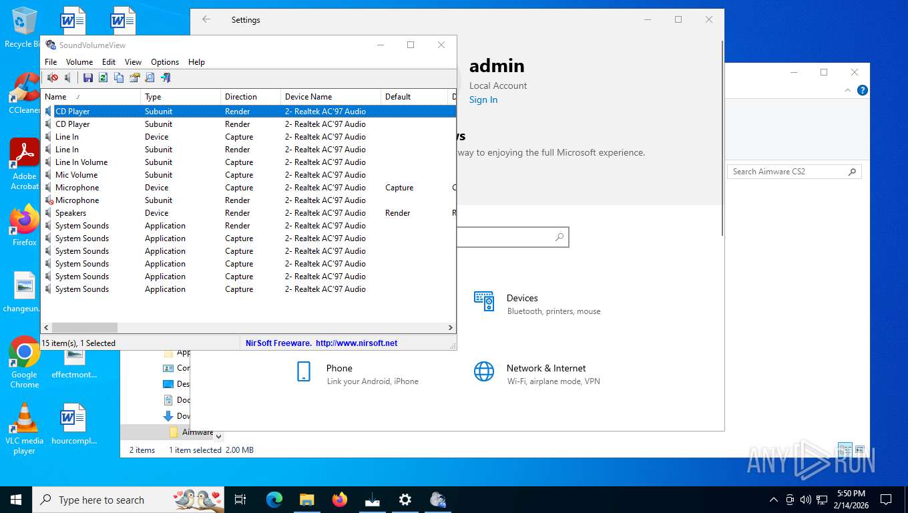Image resolution: width=908 pixels, height=513 pixels.
Task: Select the Mic Volume row
Action: coord(248,175)
